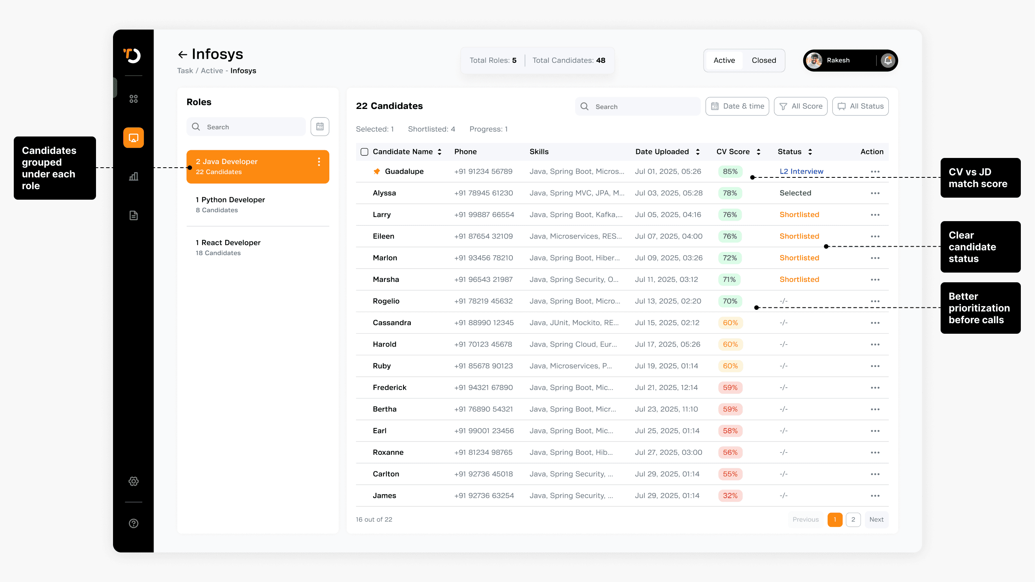The image size is (1035, 582).
Task: Open the Date & time filter
Action: pyautogui.click(x=737, y=106)
